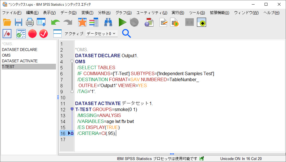
Task: Open the ユーティリティ(U) menu
Action: coord(152,13)
